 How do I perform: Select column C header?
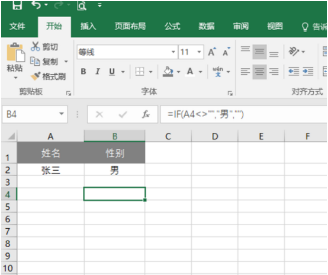coord(168,136)
